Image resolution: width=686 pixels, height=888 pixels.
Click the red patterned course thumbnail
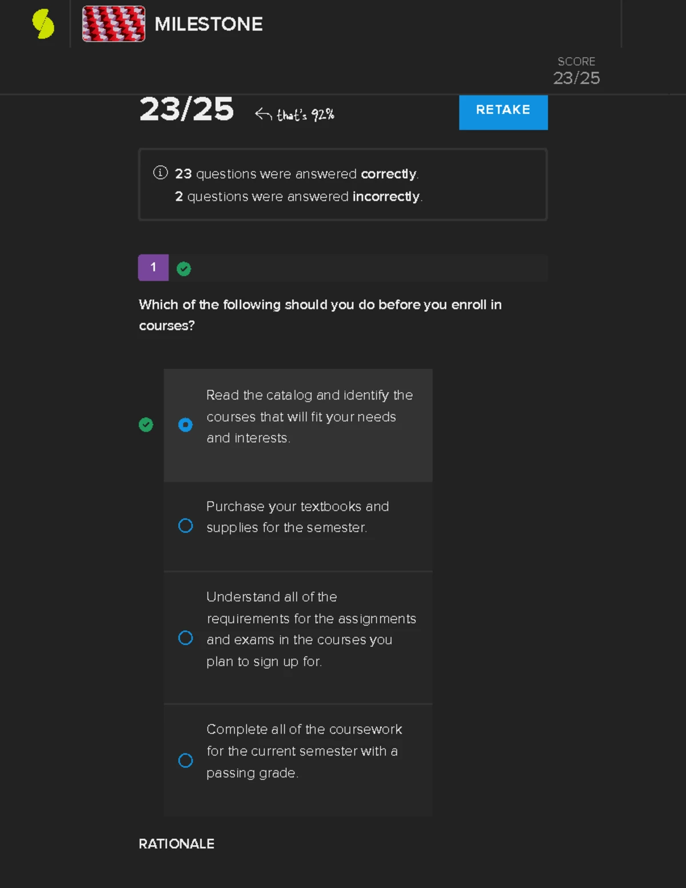click(x=113, y=24)
